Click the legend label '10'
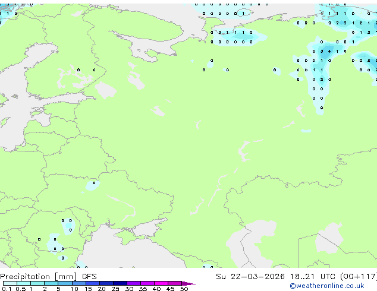Screen dimensions: 377x291 tap(74, 289)
